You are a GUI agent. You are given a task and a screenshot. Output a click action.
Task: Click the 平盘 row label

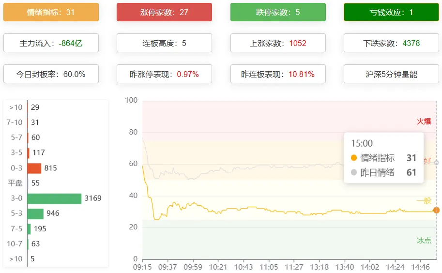(15, 183)
